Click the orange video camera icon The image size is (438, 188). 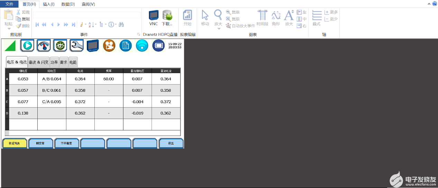pyautogui.click(x=109, y=46)
